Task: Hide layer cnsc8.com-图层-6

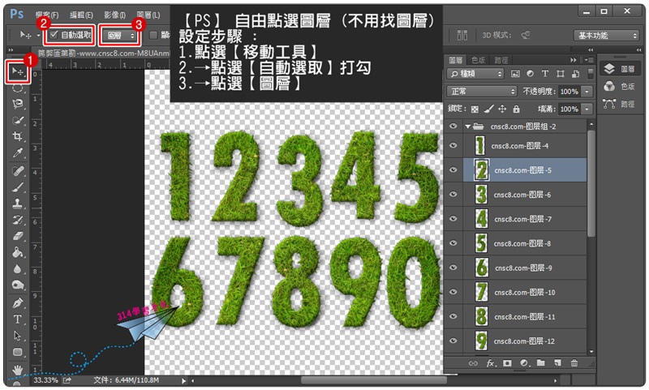Action: (x=453, y=195)
